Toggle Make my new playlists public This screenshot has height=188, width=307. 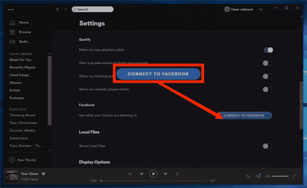(268, 50)
